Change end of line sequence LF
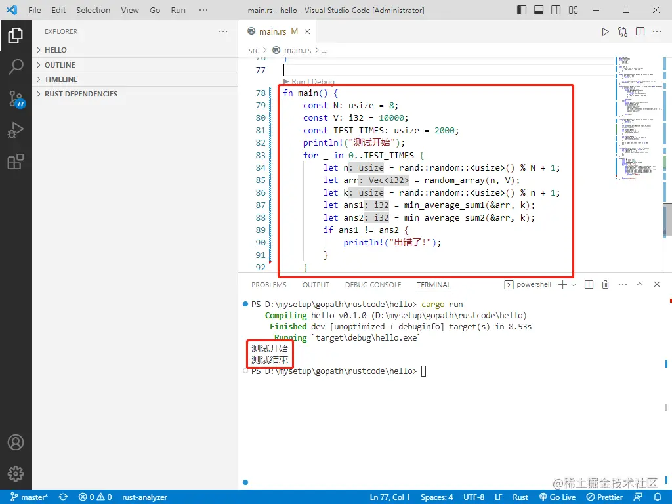This screenshot has width=672, height=504. [x=499, y=497]
